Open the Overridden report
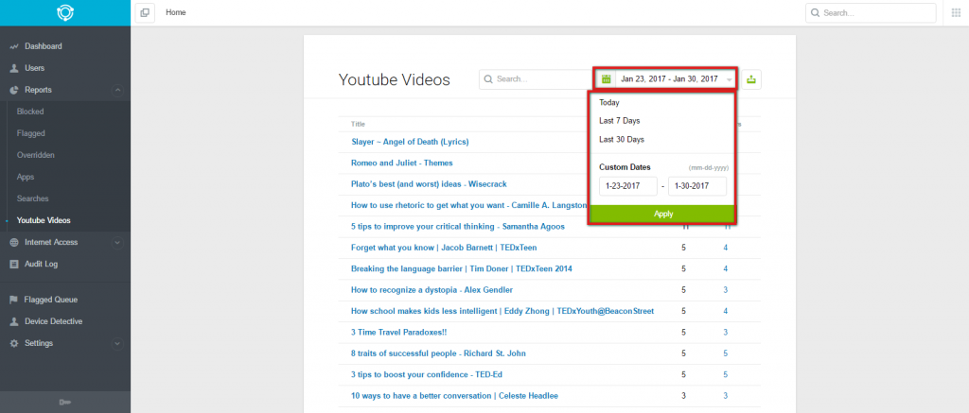This screenshot has height=413, width=969. 36,155
